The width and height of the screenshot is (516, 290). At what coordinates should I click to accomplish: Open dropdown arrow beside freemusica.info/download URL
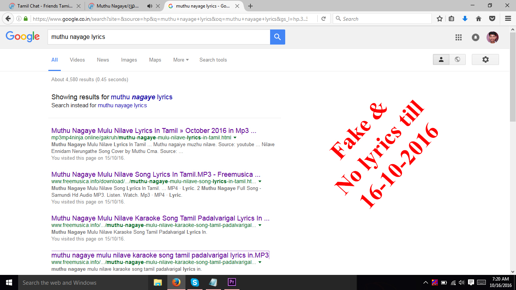pos(260,182)
